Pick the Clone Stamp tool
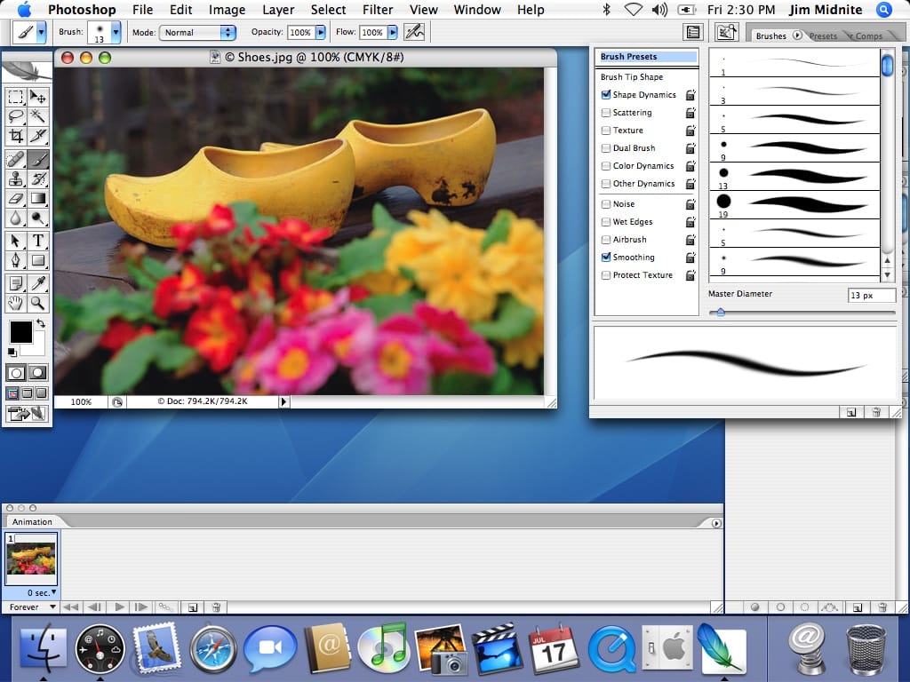The width and height of the screenshot is (910, 682). click(16, 178)
